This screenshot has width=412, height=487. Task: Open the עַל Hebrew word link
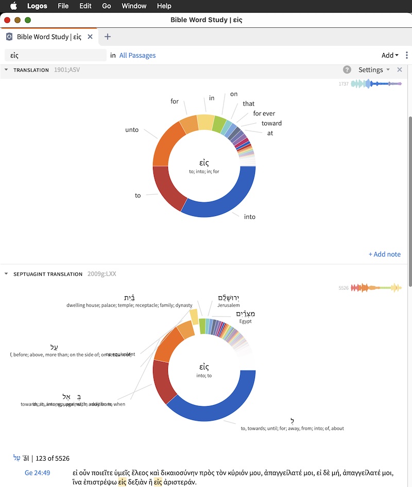[17, 458]
